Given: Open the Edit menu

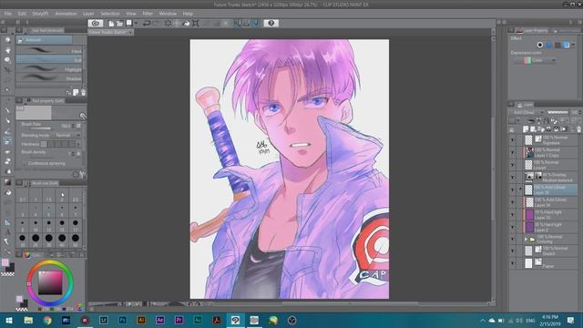Looking at the screenshot, I should click(x=22, y=14).
